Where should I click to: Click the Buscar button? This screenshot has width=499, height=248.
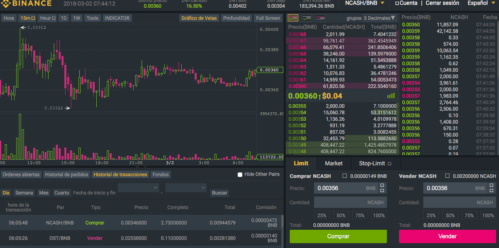coord(220,193)
